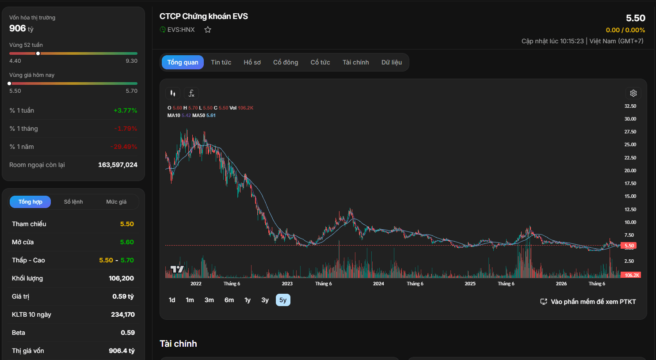Set chart range to 1d
Image resolution: width=656 pixels, height=360 pixels.
pos(172,300)
